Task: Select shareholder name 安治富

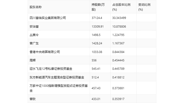Action: pyautogui.click(x=34, y=26)
